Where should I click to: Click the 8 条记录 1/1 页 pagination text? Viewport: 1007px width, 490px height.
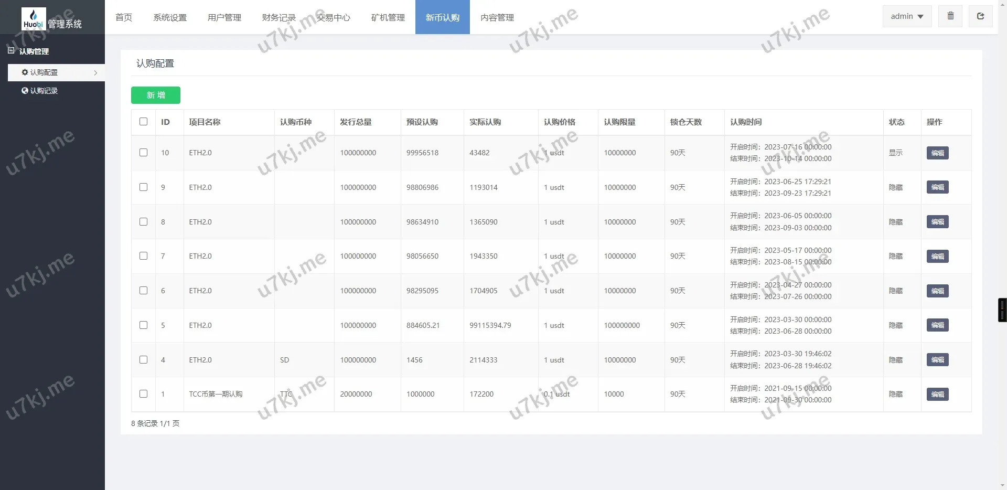(155, 423)
